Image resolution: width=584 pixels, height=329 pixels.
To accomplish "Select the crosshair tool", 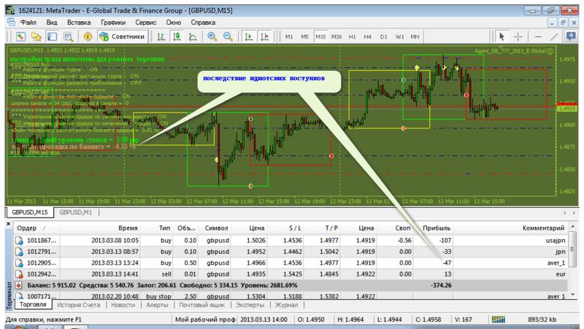I will 518,36.
